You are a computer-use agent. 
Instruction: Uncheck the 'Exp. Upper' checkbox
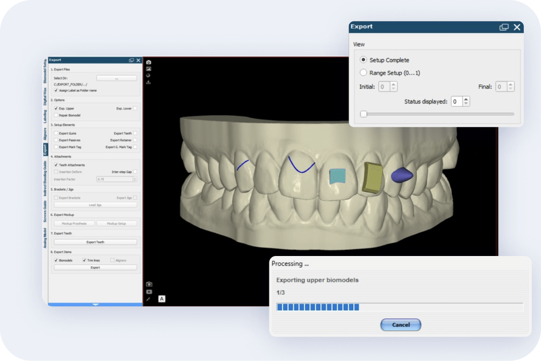tap(56, 108)
